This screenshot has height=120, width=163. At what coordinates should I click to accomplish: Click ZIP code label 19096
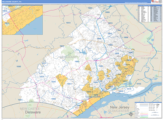(x=126, y=37)
